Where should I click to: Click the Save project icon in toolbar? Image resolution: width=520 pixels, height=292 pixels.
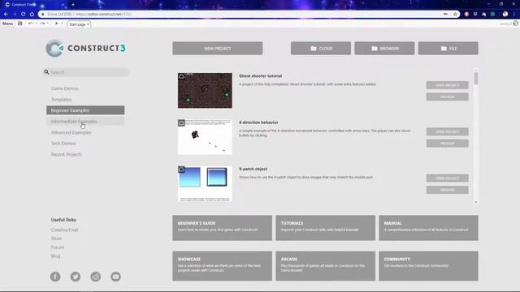(x=19, y=24)
